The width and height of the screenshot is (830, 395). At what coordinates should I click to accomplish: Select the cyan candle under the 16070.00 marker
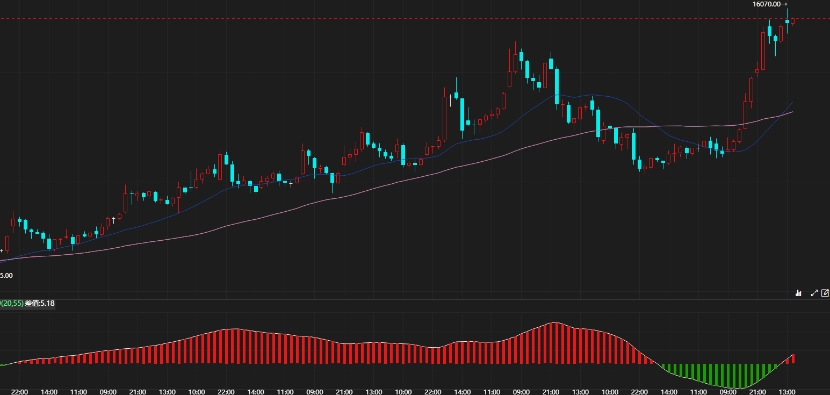(x=787, y=21)
